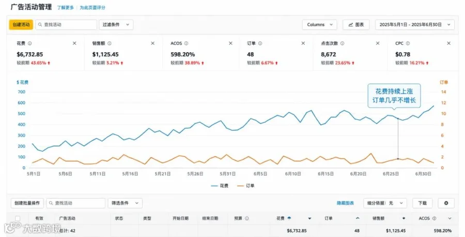The width and height of the screenshot is (465, 237).
Task: Click the info icon next to 预算 column
Action: 247,218
